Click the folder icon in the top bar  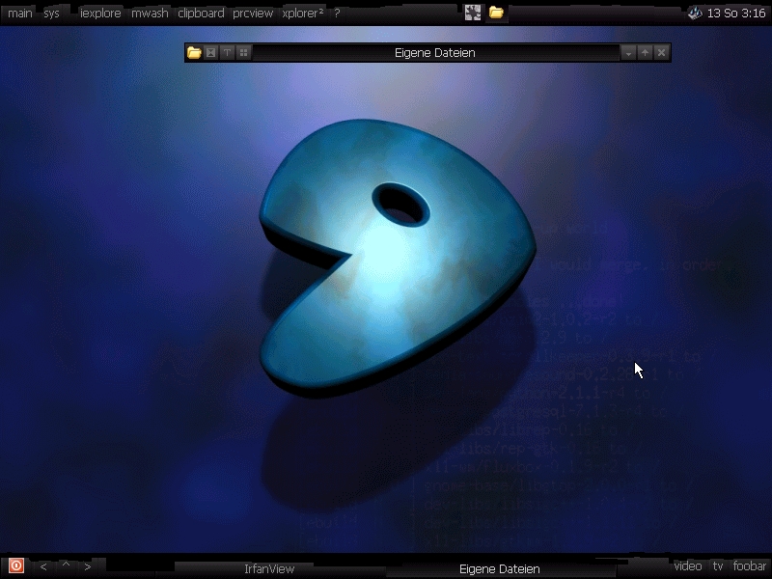(x=496, y=13)
